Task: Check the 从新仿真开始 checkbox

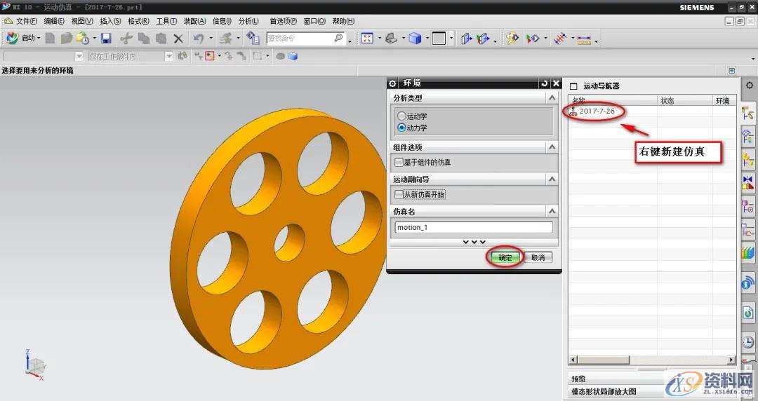Action: point(399,195)
